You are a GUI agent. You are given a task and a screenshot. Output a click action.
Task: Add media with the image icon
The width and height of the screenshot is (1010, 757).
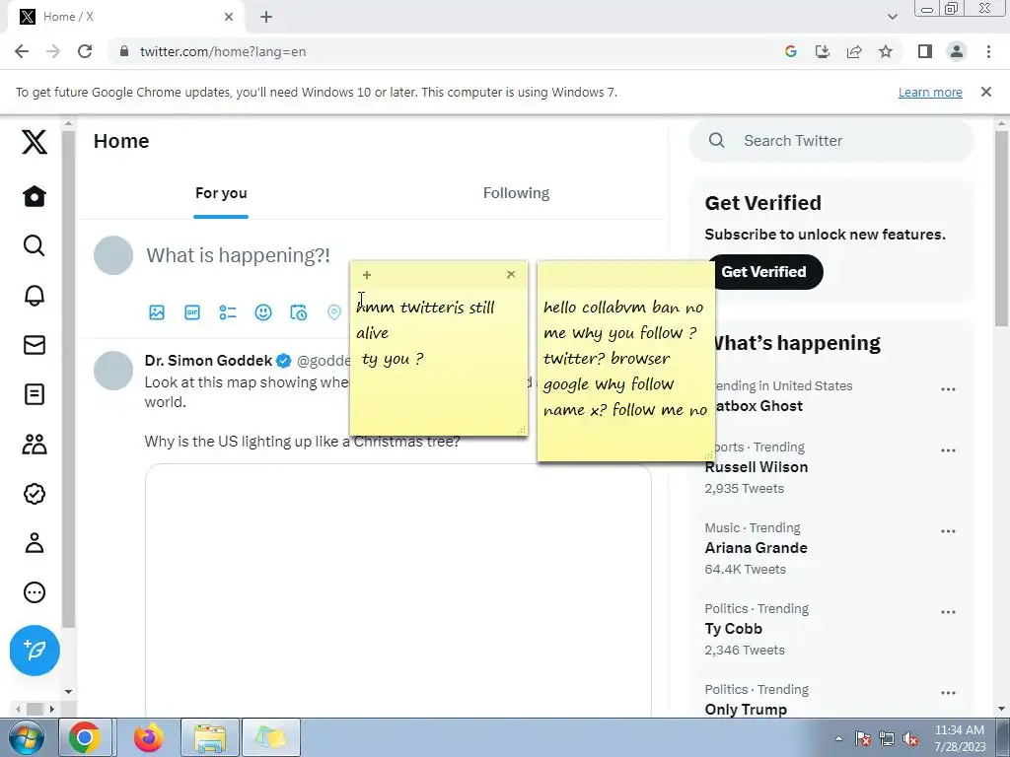click(x=157, y=312)
